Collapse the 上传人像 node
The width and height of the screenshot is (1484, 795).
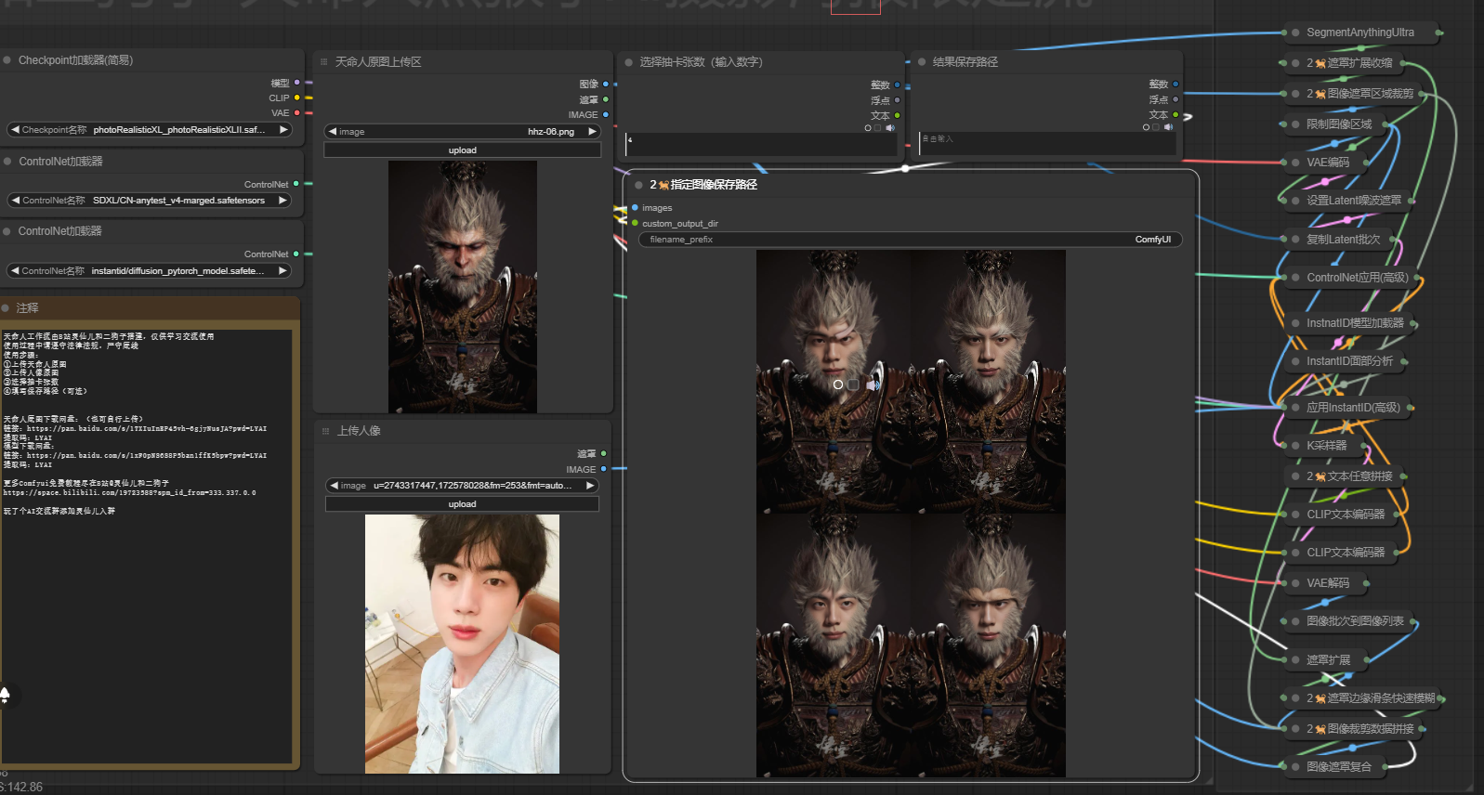(325, 431)
